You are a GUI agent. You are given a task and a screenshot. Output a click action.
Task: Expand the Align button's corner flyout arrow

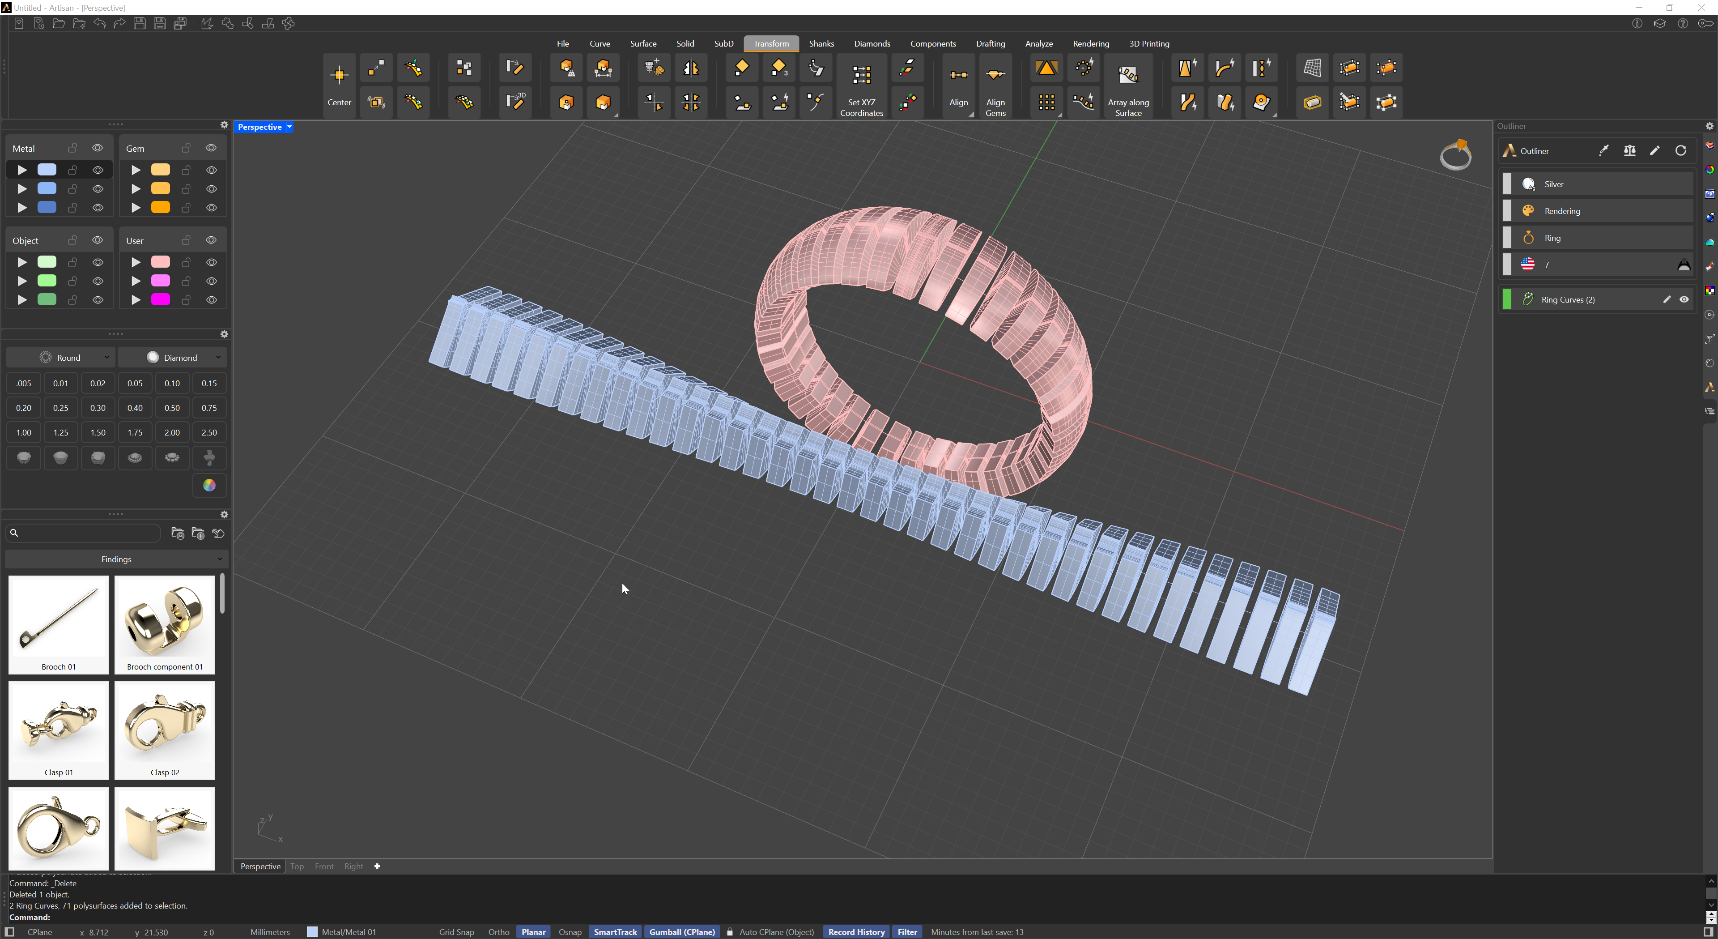[x=971, y=115]
